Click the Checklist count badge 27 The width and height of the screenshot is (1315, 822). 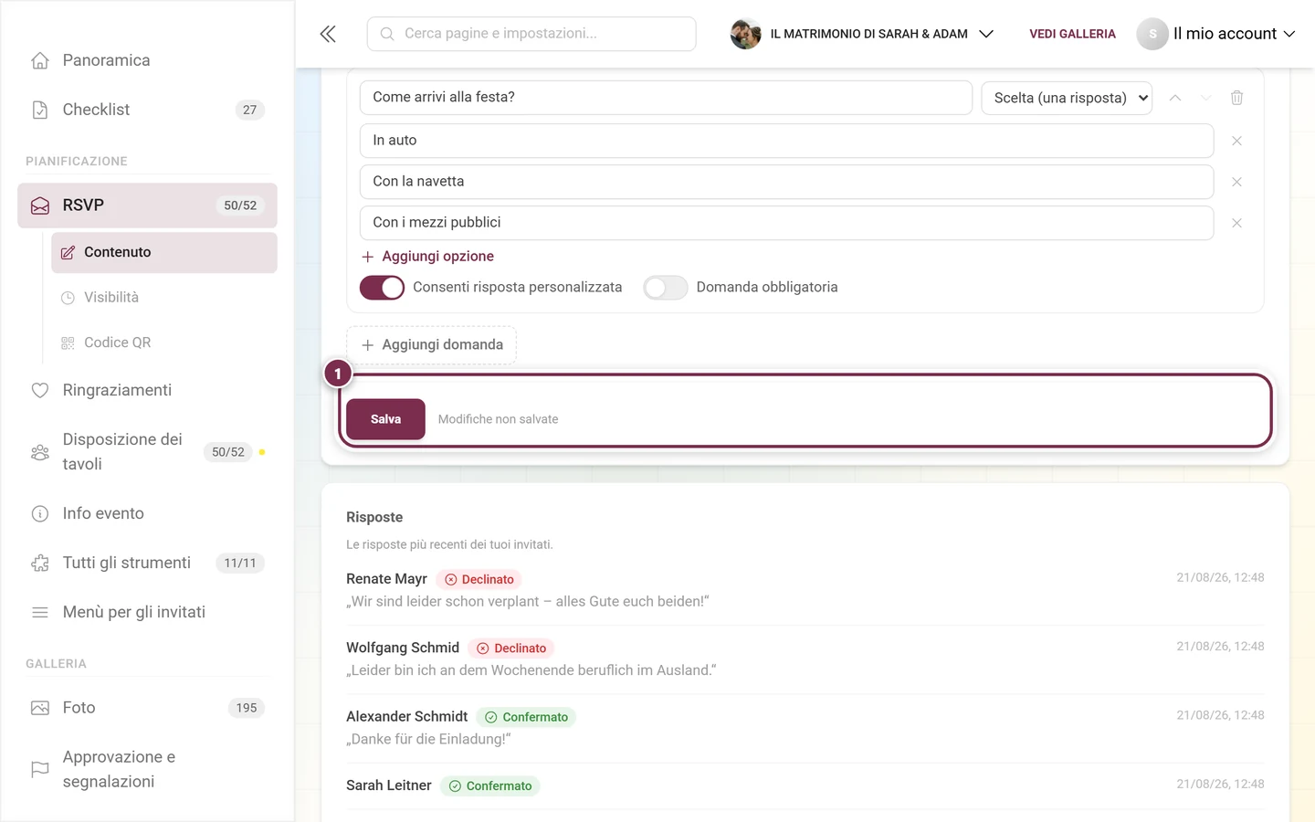pyautogui.click(x=249, y=110)
